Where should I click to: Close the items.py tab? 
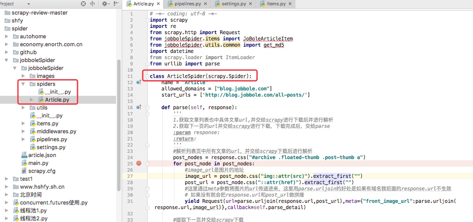[x=290, y=4]
